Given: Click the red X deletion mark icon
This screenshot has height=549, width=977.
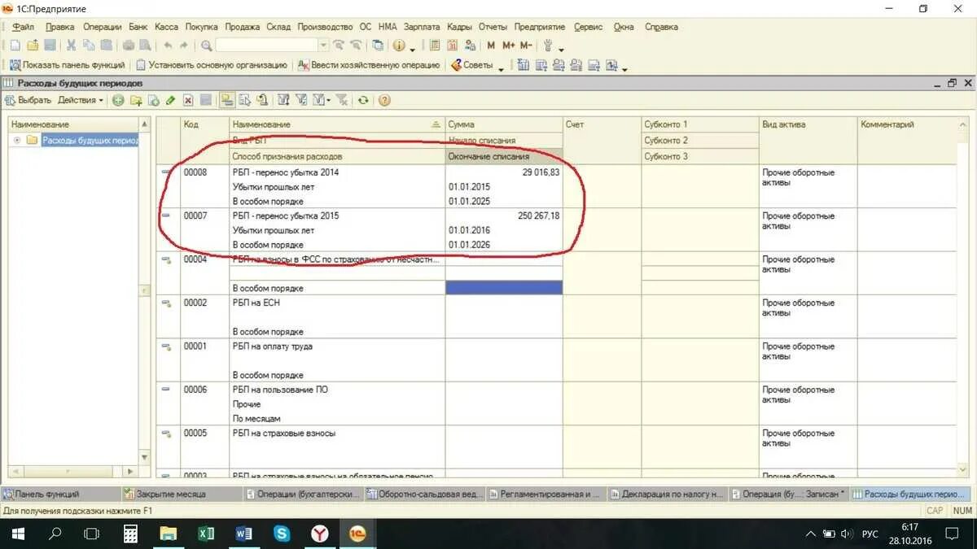Looking at the screenshot, I should [188, 100].
